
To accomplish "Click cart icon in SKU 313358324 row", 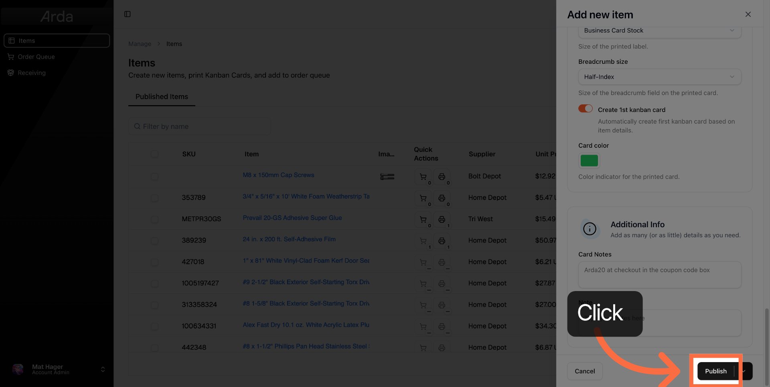I will [x=423, y=305].
